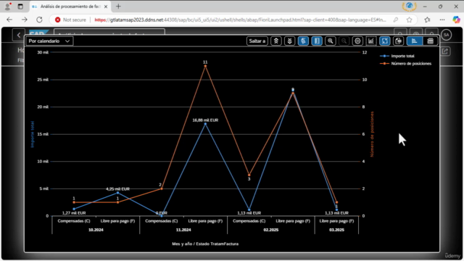Click the browser profile icon
The height and width of the screenshot is (261, 464).
(x=8, y=7)
